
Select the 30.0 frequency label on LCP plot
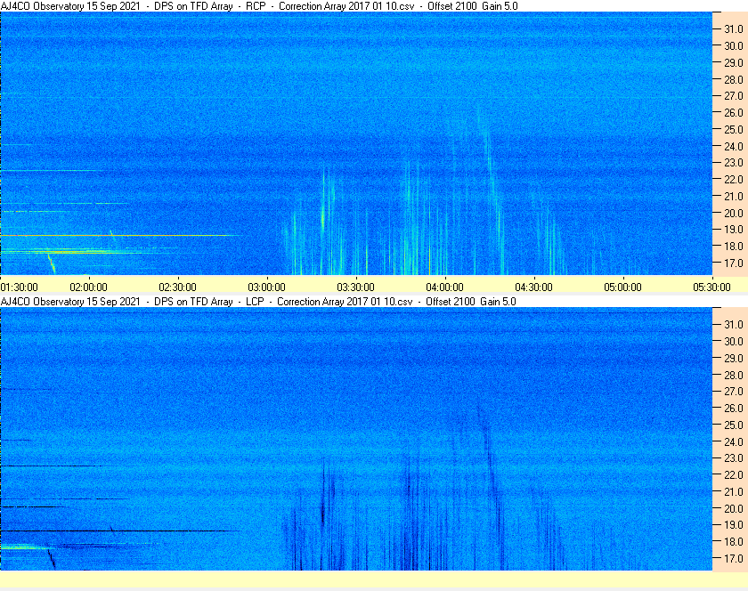pyautogui.click(x=734, y=342)
